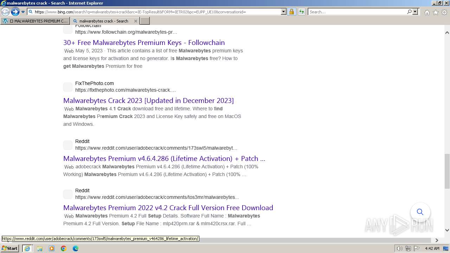450x253 pixels.
Task: Click the favicon beside reddit.com 173swl5 URL
Action: point(68,145)
